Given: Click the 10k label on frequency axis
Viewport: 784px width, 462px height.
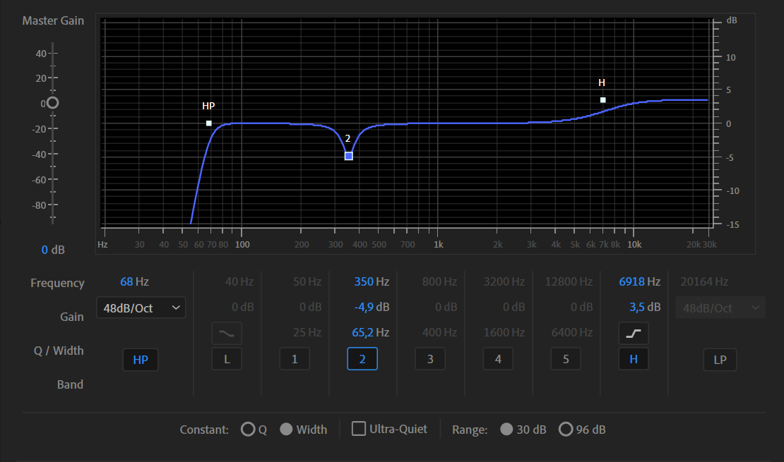Looking at the screenshot, I should (x=634, y=244).
